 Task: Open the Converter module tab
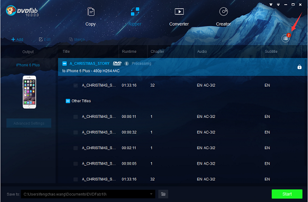point(179,16)
